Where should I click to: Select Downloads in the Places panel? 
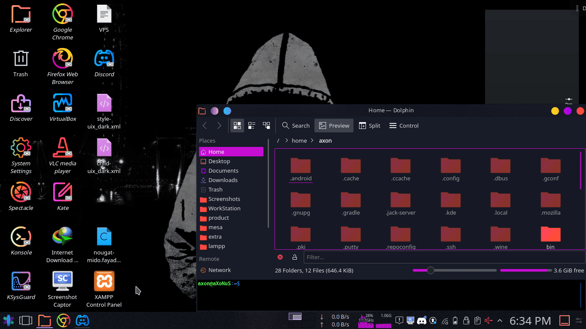[223, 180]
